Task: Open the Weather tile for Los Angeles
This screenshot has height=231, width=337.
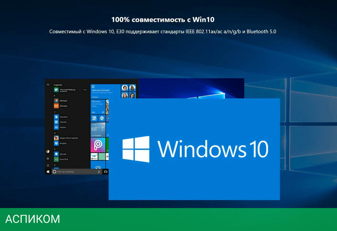Action: [98, 130]
